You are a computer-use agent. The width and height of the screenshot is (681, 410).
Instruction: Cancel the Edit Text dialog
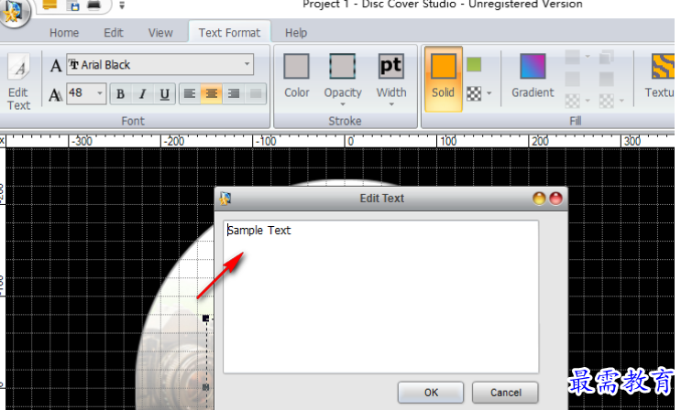click(506, 393)
